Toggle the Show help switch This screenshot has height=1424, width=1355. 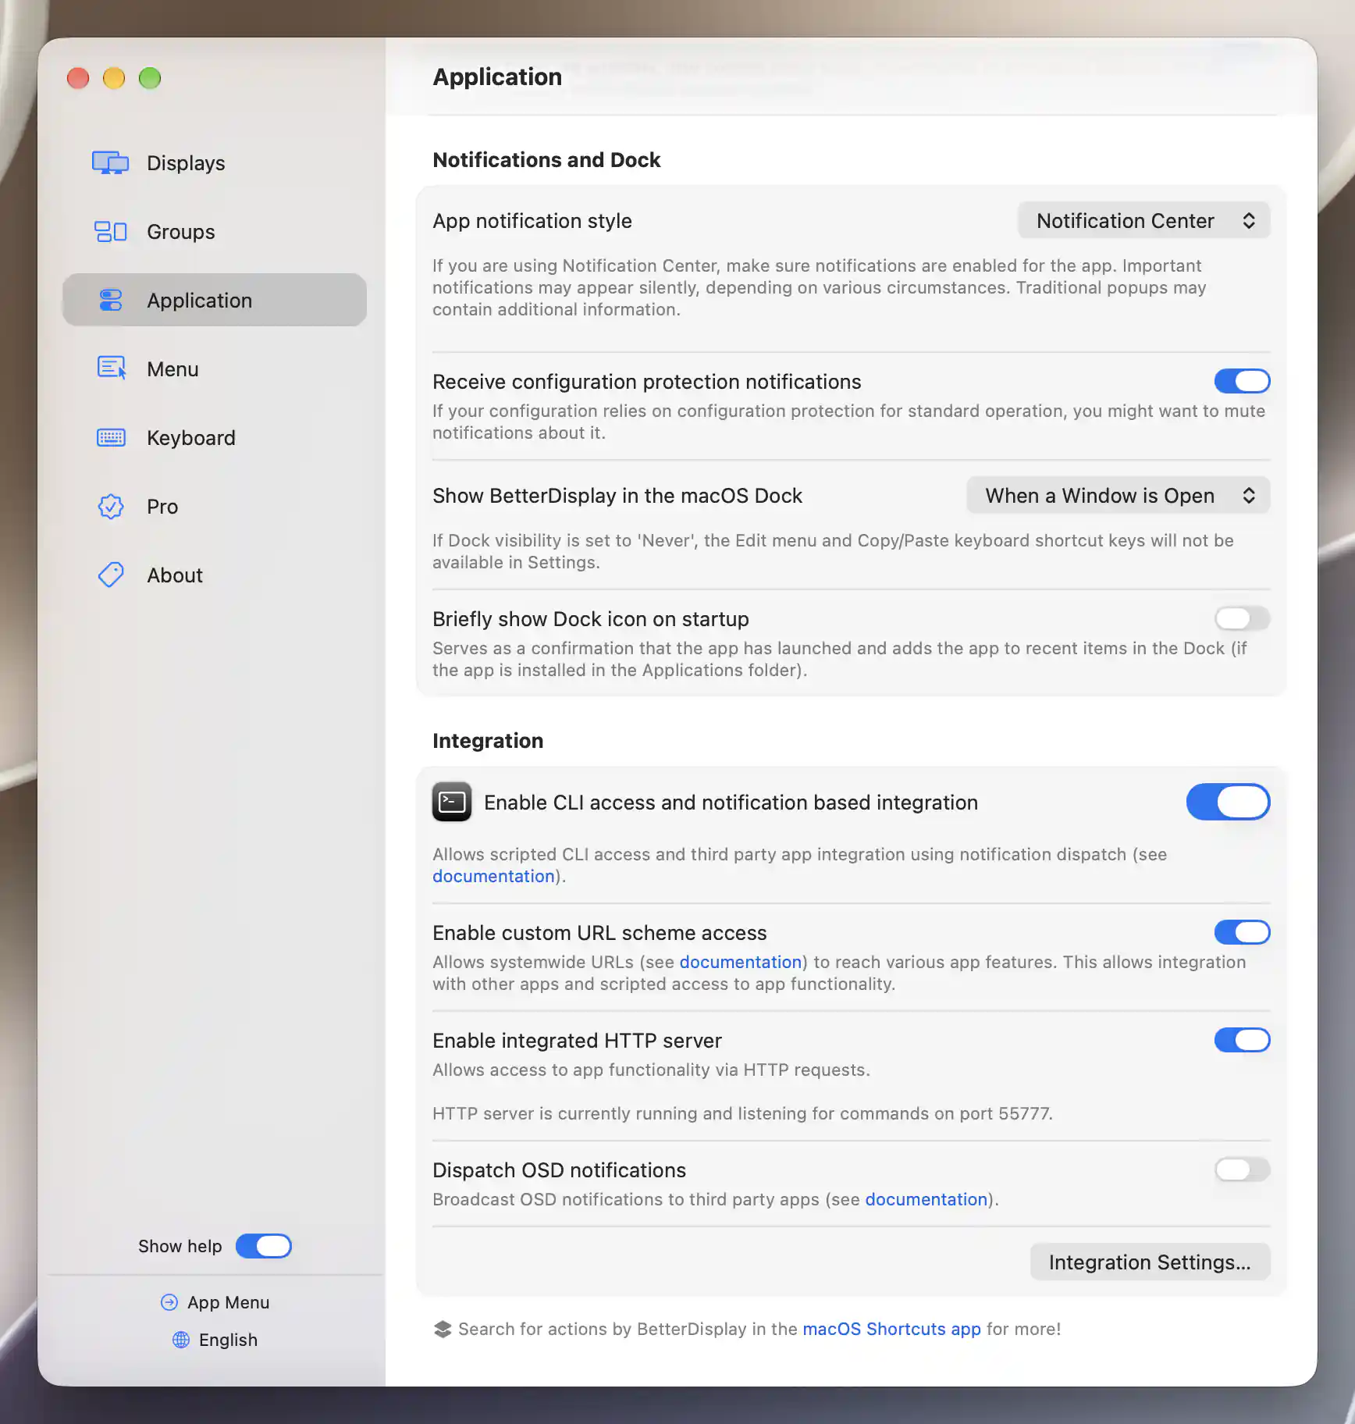coord(264,1246)
